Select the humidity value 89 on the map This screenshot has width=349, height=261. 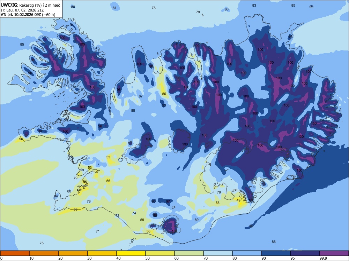point(196,220)
